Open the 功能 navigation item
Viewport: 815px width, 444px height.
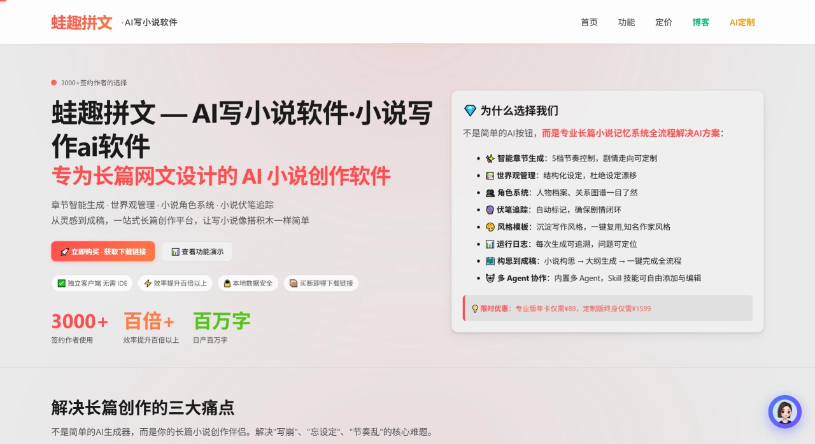pos(626,22)
